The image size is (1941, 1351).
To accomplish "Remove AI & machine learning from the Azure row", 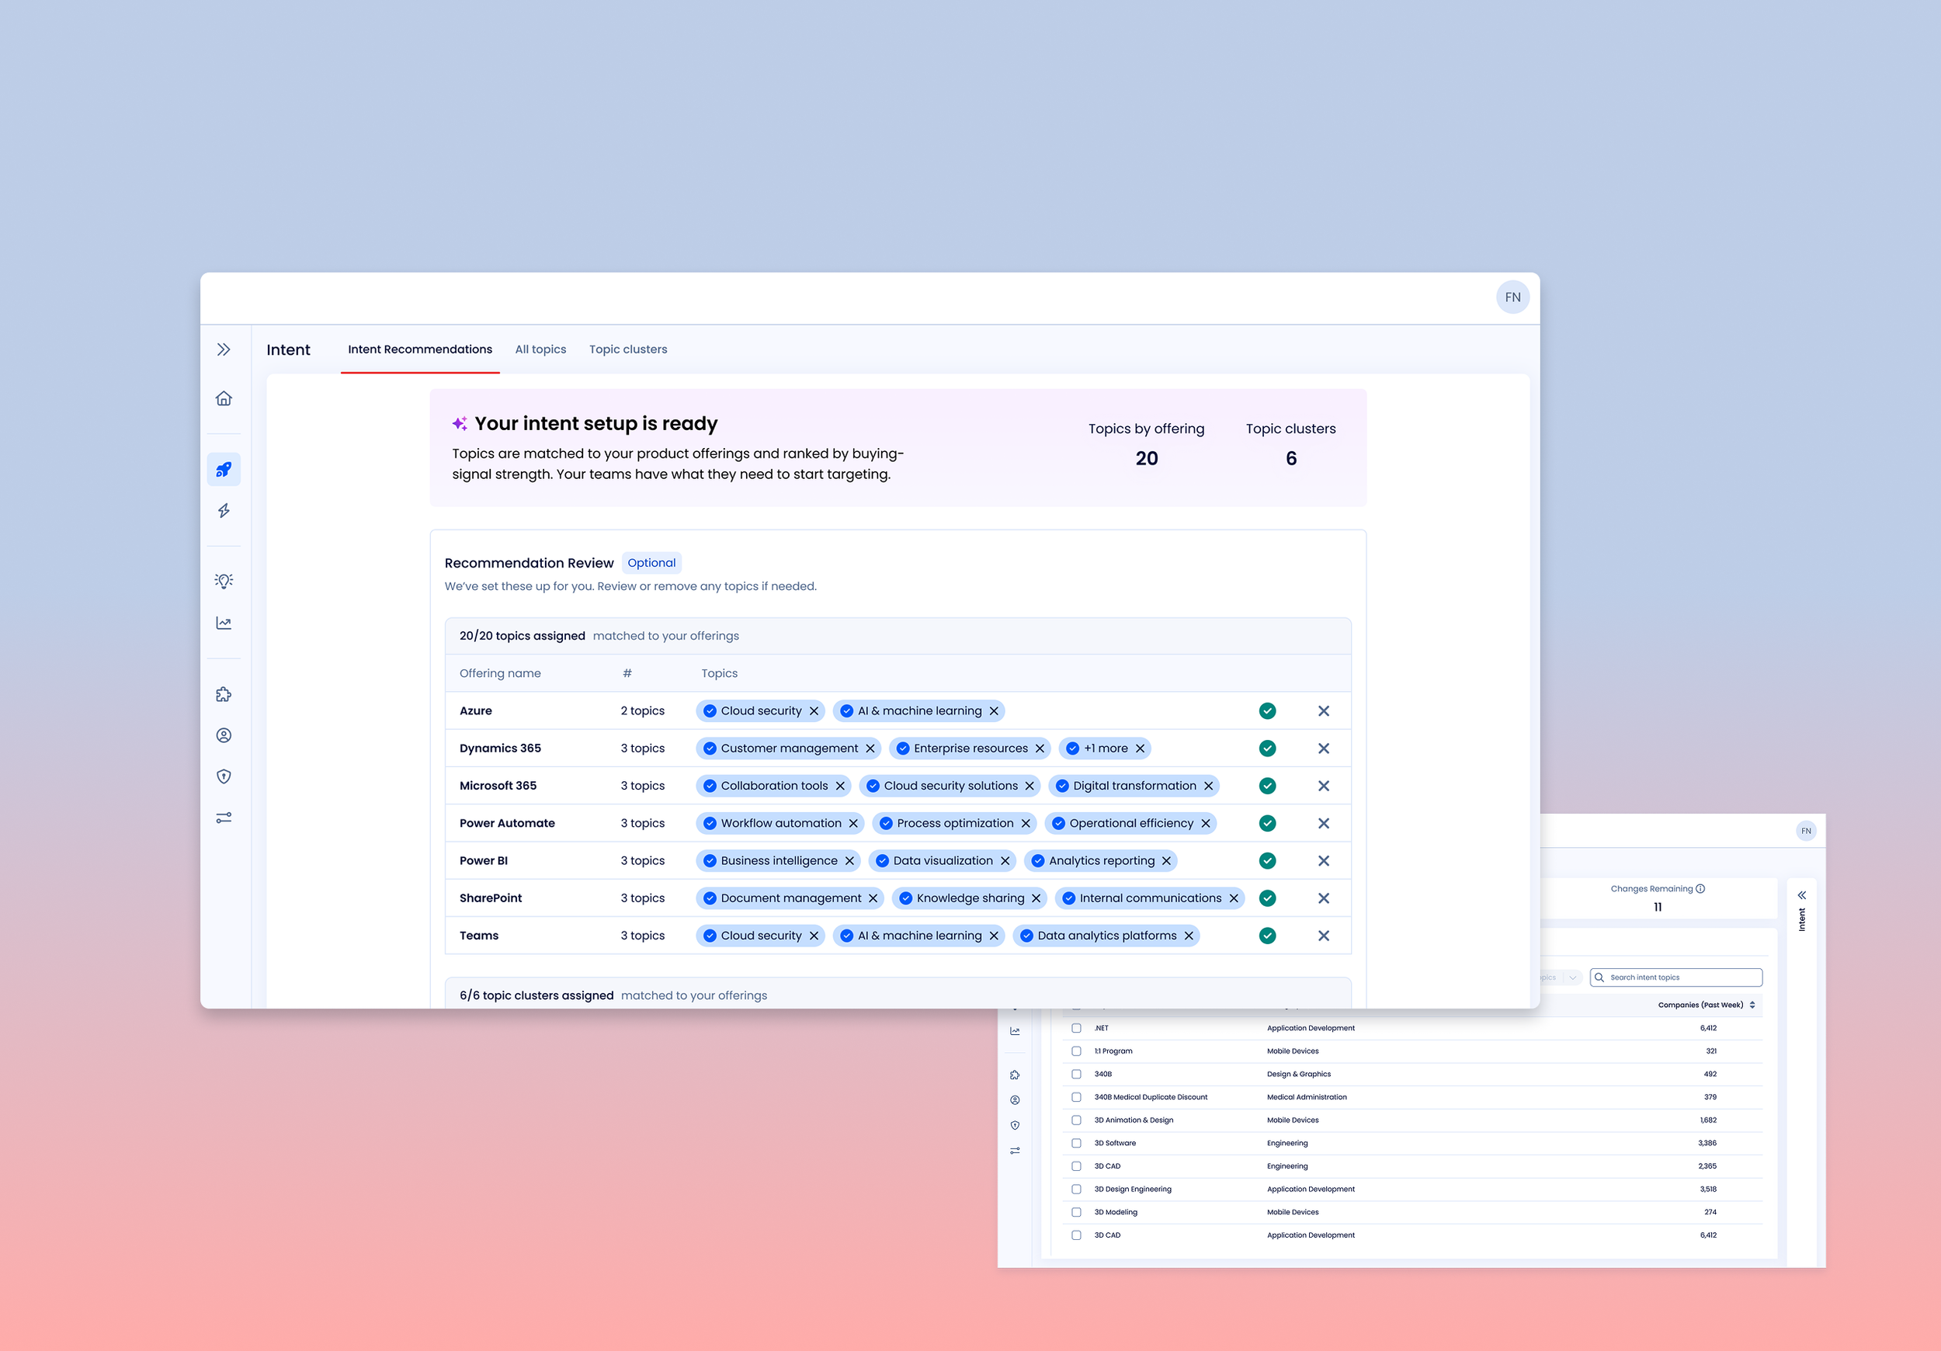I will (x=993, y=711).
